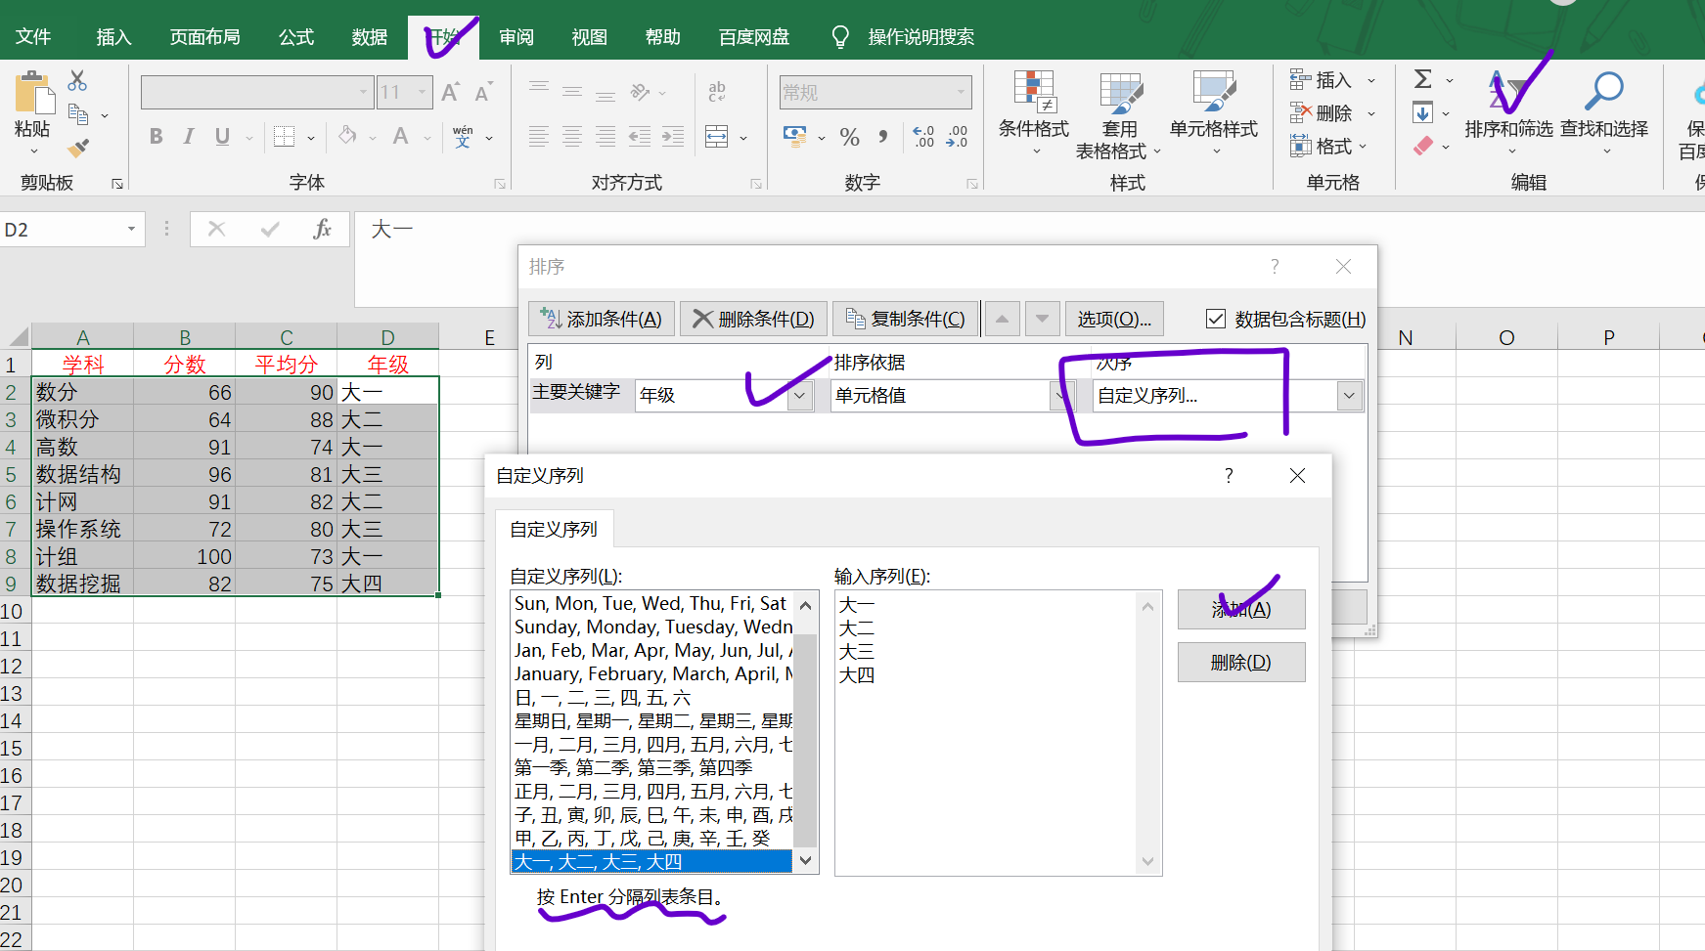
Task: Toggle Bold formatting button
Action: click(x=156, y=137)
